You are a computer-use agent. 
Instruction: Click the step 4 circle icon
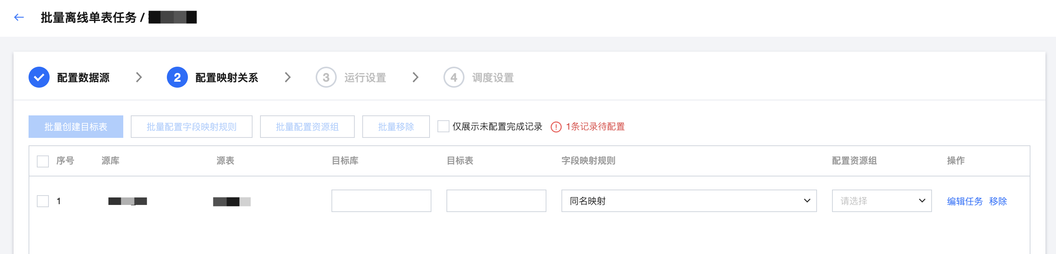(453, 78)
